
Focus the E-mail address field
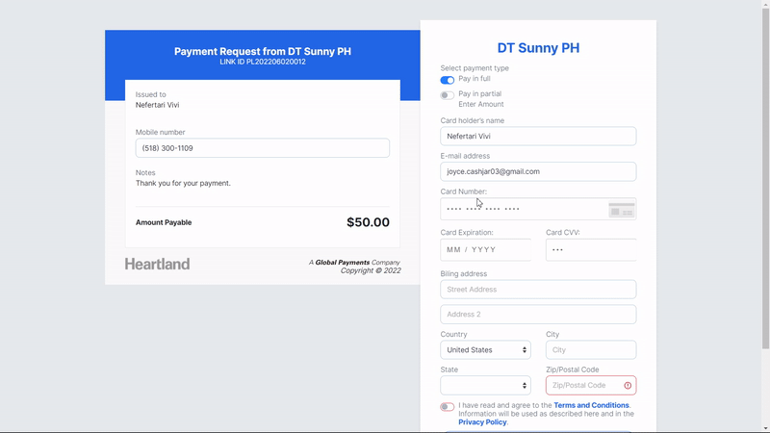pos(538,171)
